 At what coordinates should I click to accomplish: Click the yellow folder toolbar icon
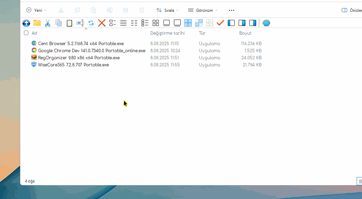(37, 23)
